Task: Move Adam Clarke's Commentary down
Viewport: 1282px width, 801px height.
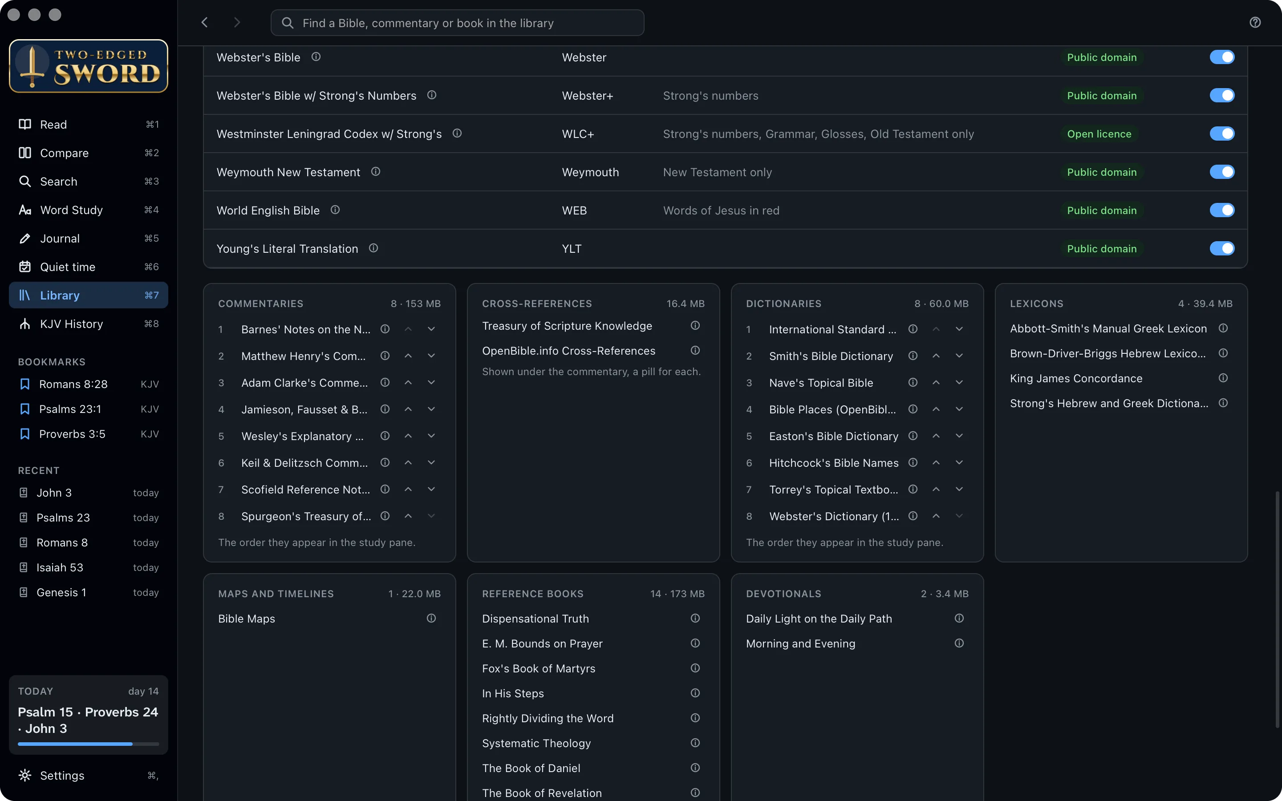Action: coord(431,383)
